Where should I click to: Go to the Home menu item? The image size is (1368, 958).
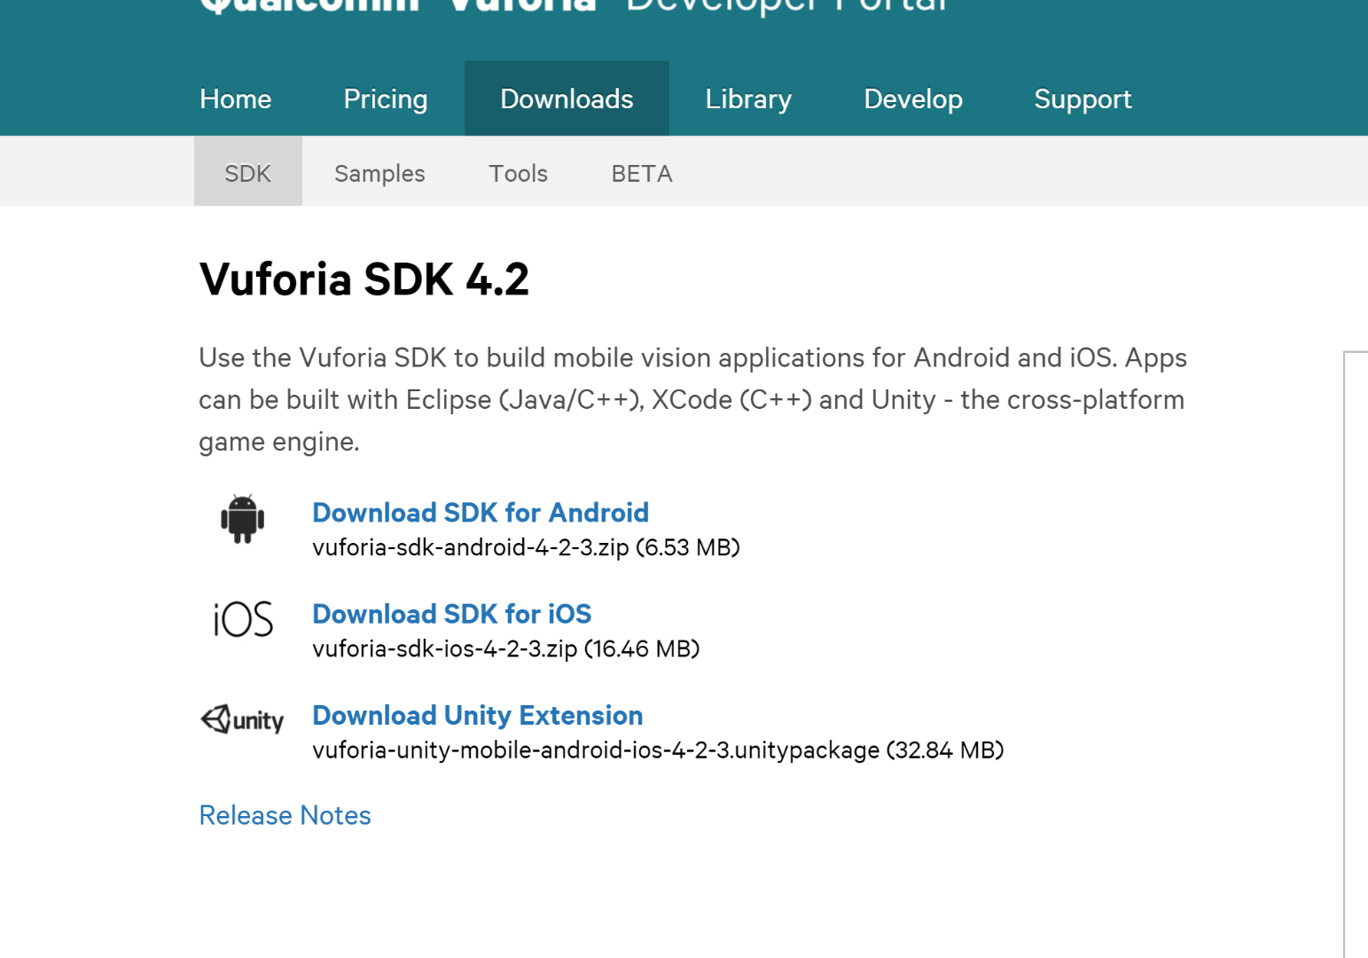(236, 98)
